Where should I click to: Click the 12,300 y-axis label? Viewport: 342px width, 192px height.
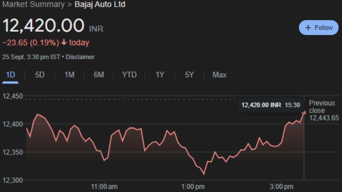(13, 180)
